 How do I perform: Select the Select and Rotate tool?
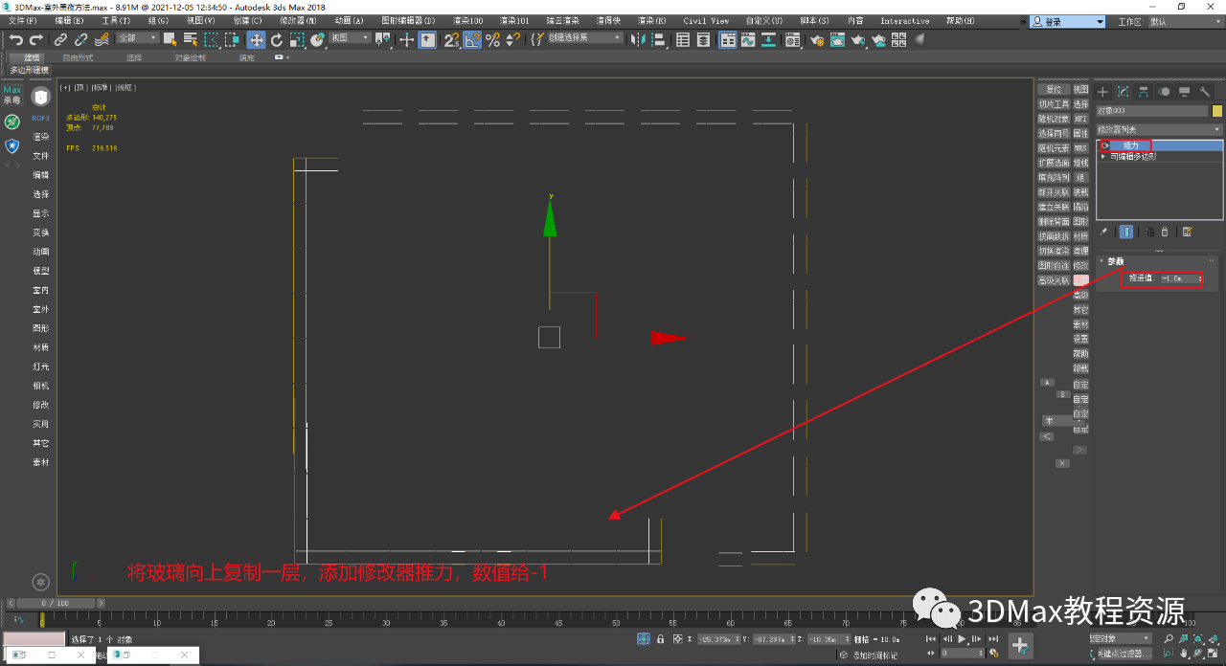pos(277,40)
